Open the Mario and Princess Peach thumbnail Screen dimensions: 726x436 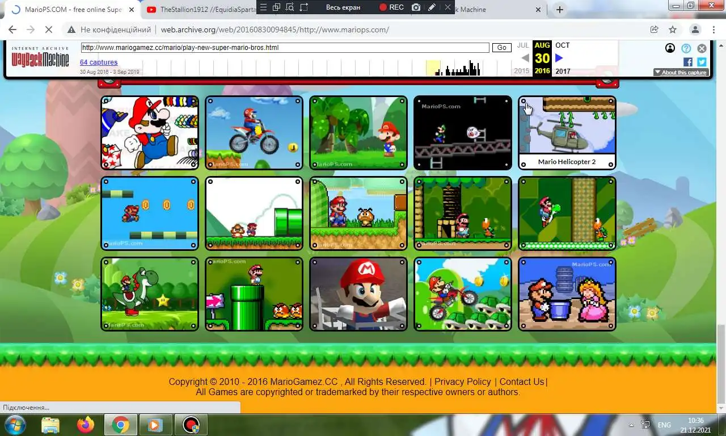coord(567,294)
